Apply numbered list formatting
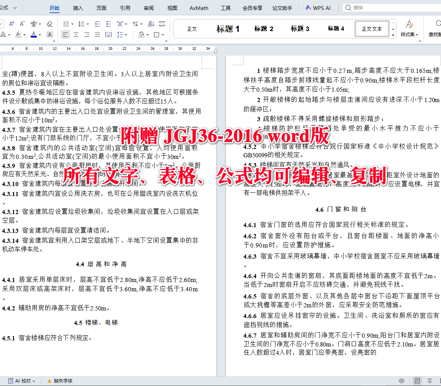This screenshot has height=386, width=441. [82, 24]
